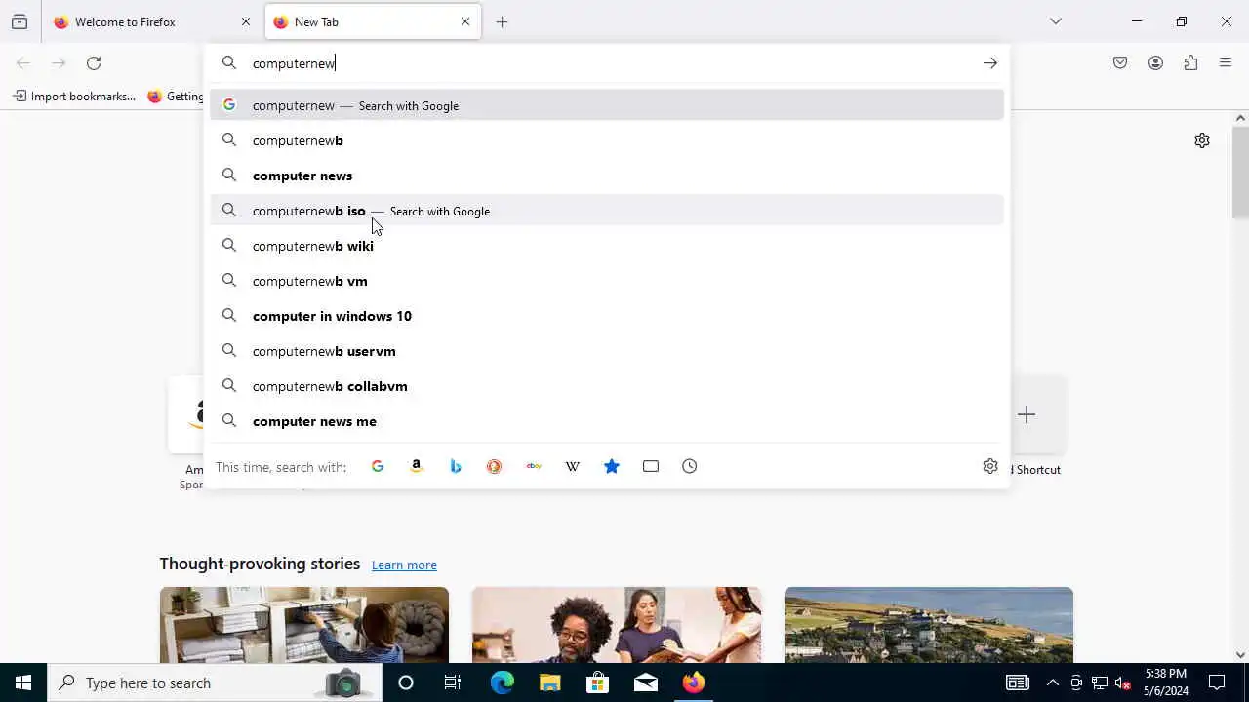Viewport: 1249px width, 702px height.
Task: Choose 'computernew — Search with Google' suggestion
Action: click(607, 105)
